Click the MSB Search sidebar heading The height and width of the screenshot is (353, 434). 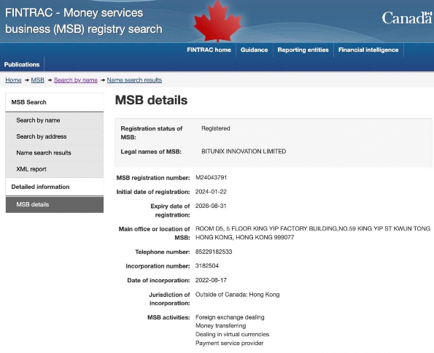[x=55, y=102]
